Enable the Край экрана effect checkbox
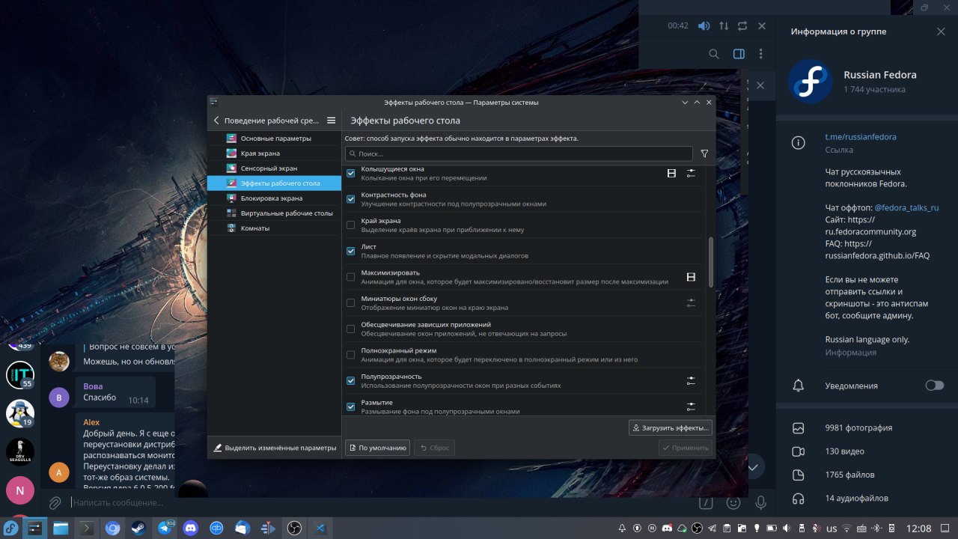958x539 pixels. [x=350, y=225]
